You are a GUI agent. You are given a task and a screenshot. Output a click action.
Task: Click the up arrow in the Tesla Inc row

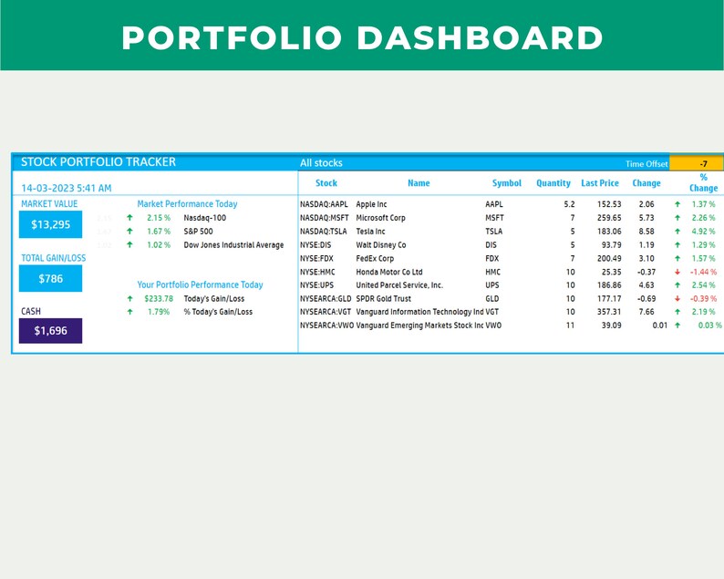tap(677, 232)
